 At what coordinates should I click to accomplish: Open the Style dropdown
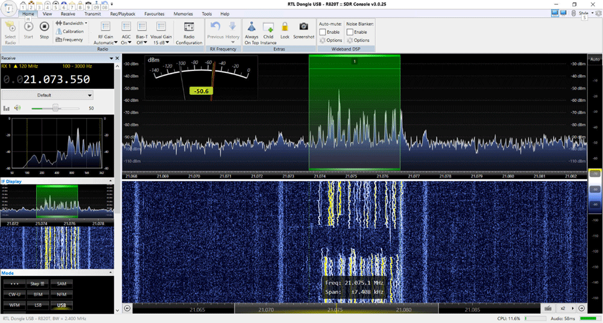(586, 13)
